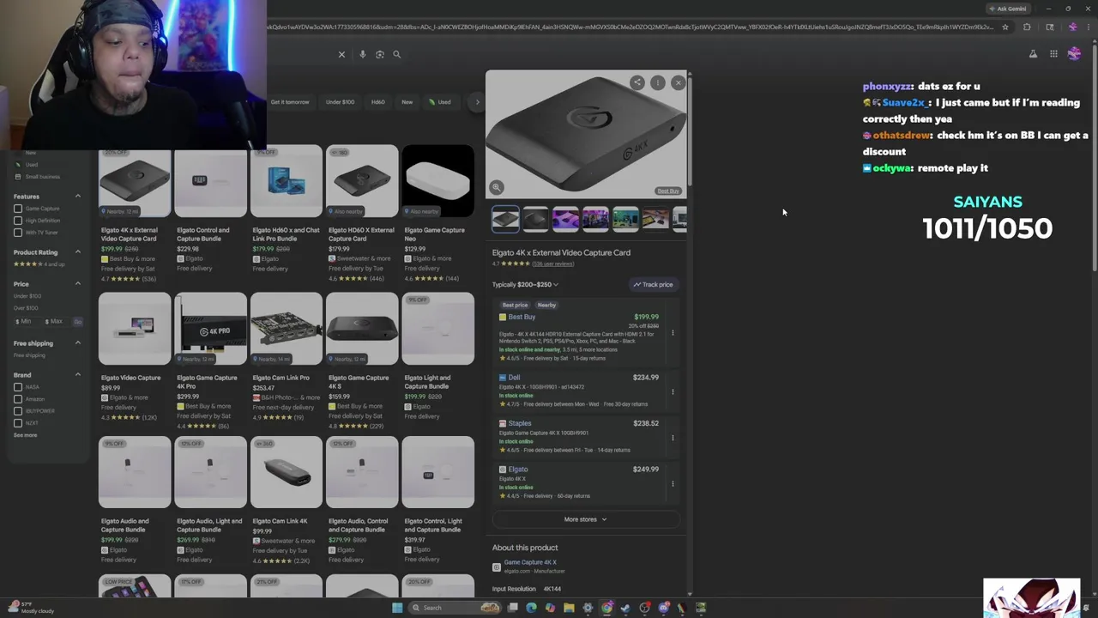Select Under $100 filter chip
The width and height of the screenshot is (1098, 618).
(x=340, y=102)
